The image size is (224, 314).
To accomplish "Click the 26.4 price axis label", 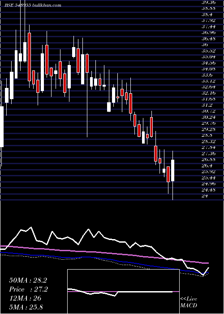I will pyautogui.click(x=207, y=166).
